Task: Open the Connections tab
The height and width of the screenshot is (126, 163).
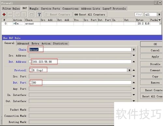Action: click(70, 8)
